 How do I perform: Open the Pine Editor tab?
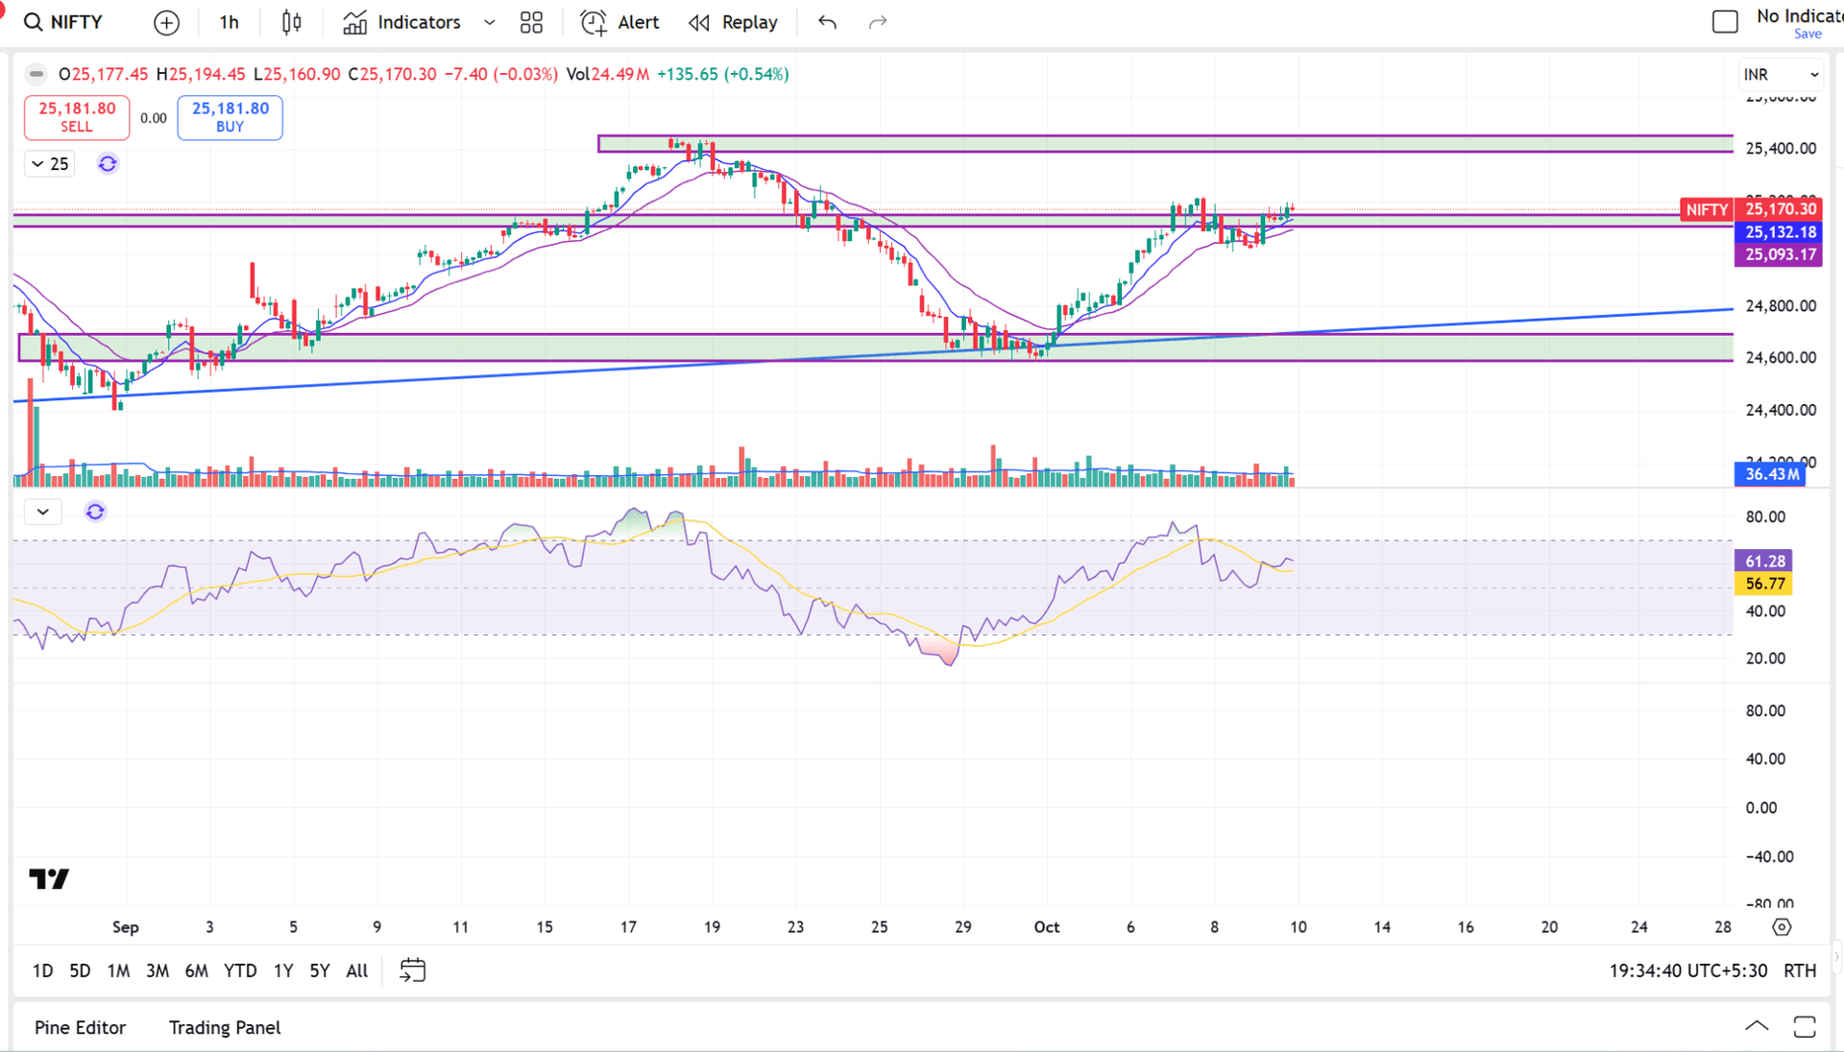(x=81, y=1027)
